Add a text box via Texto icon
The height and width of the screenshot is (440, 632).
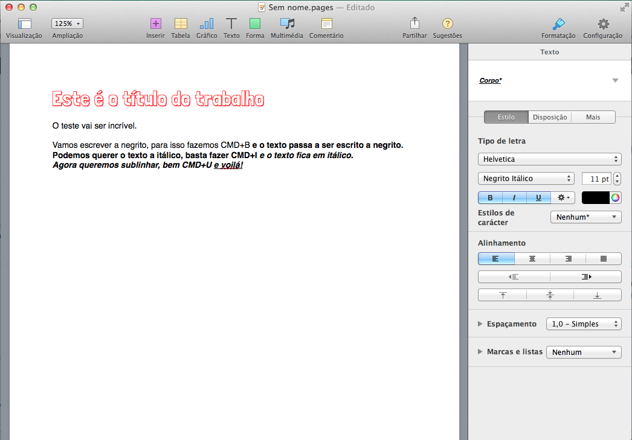pyautogui.click(x=231, y=24)
